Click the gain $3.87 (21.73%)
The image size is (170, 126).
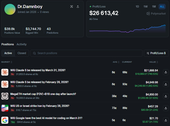click(x=150, y=122)
